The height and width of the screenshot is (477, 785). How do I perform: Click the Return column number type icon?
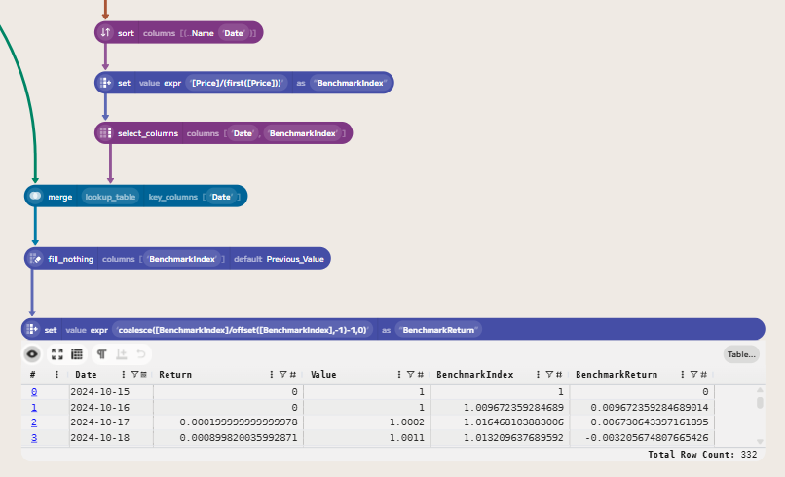tap(293, 375)
